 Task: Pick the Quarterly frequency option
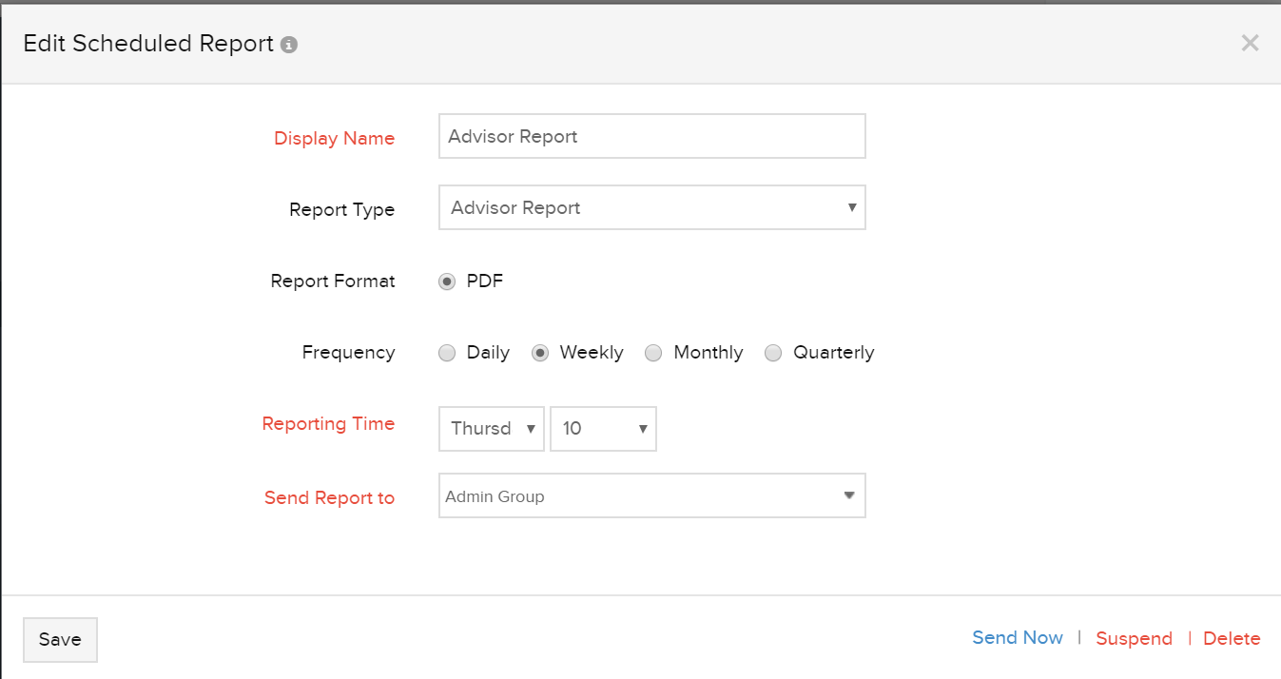pyautogui.click(x=773, y=353)
